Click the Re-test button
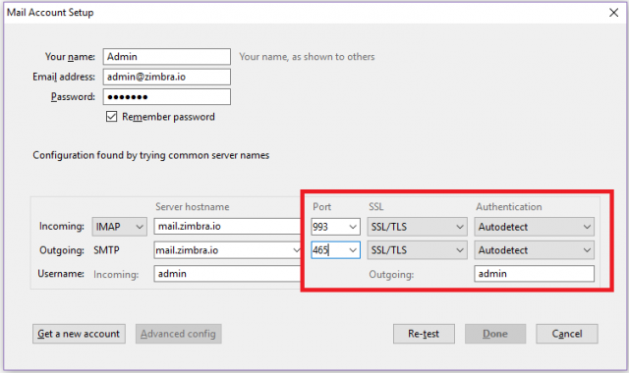 pyautogui.click(x=424, y=334)
